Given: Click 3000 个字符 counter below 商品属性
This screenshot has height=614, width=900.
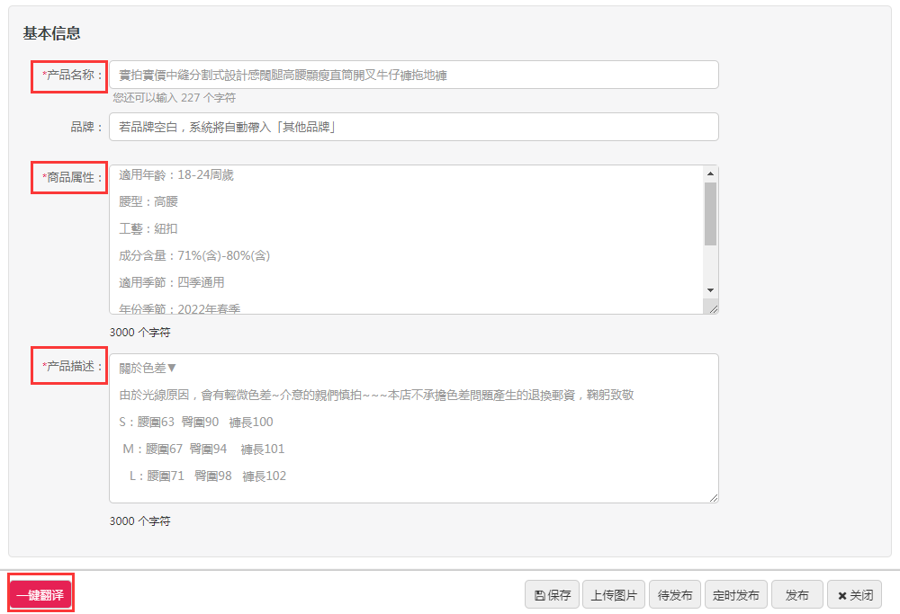Looking at the screenshot, I should [140, 333].
